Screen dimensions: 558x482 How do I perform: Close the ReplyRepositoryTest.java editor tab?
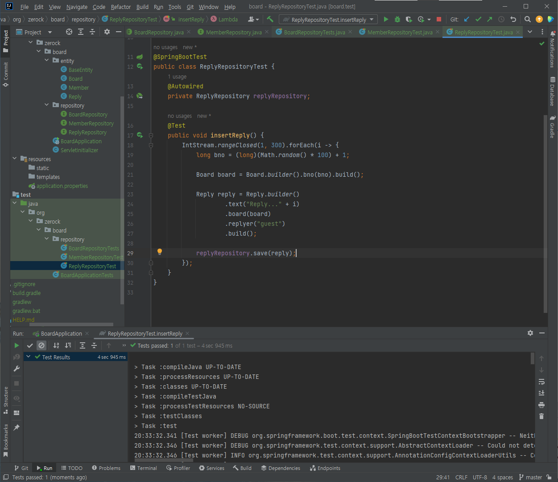pyautogui.click(x=518, y=32)
